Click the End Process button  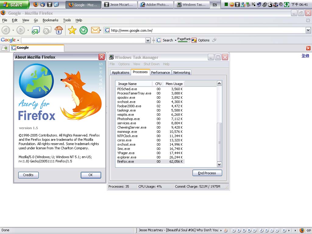point(207,173)
